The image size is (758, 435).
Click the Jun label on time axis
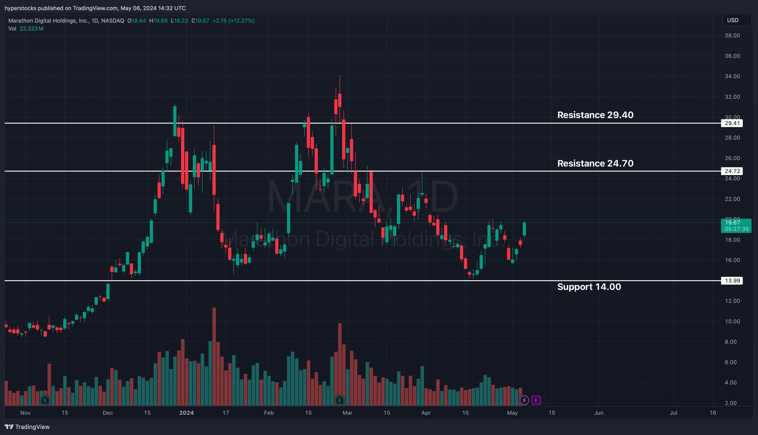coord(598,413)
